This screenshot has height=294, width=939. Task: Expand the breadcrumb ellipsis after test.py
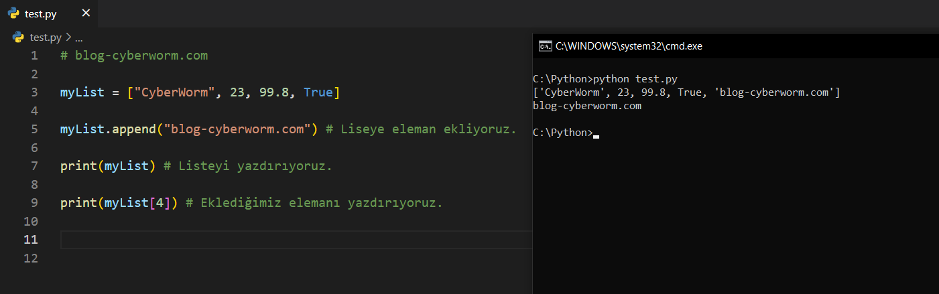click(78, 38)
